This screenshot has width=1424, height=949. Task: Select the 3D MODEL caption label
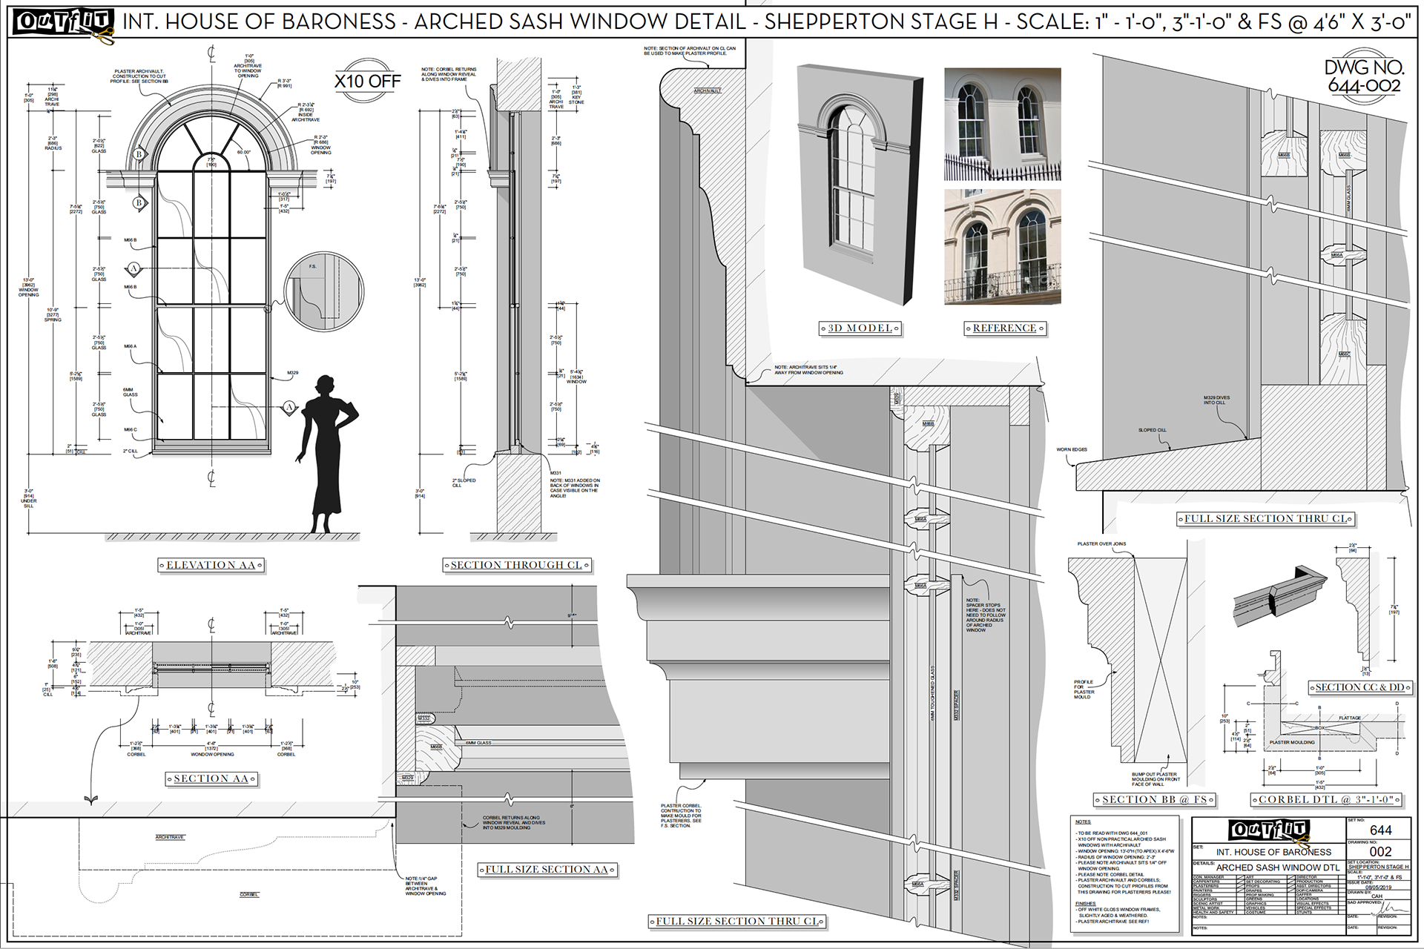[860, 328]
